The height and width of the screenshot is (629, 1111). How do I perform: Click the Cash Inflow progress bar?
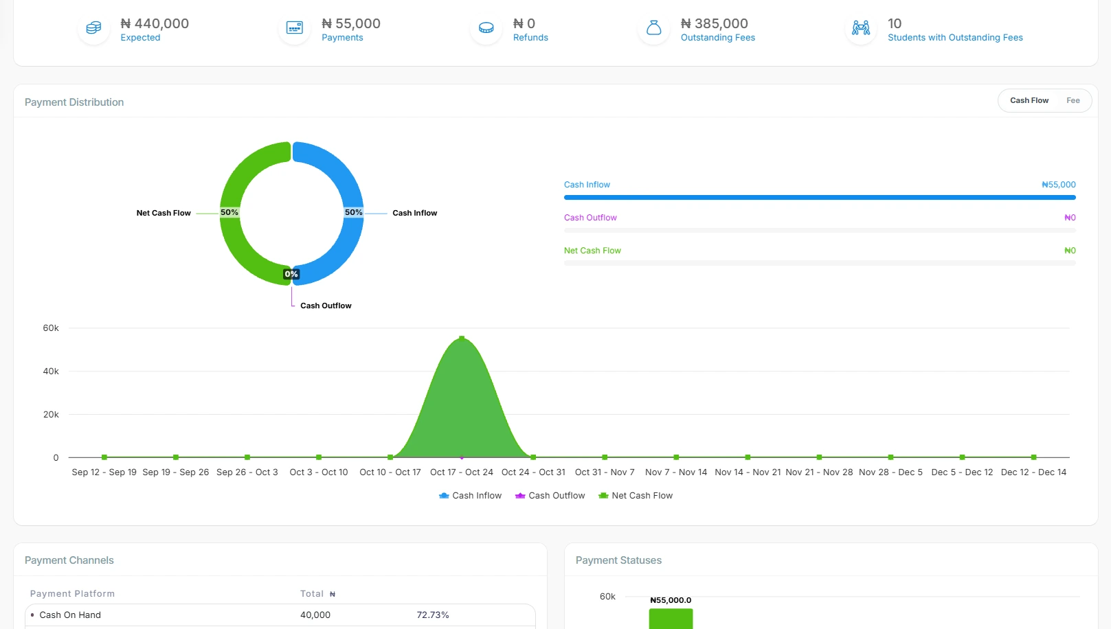(x=820, y=198)
